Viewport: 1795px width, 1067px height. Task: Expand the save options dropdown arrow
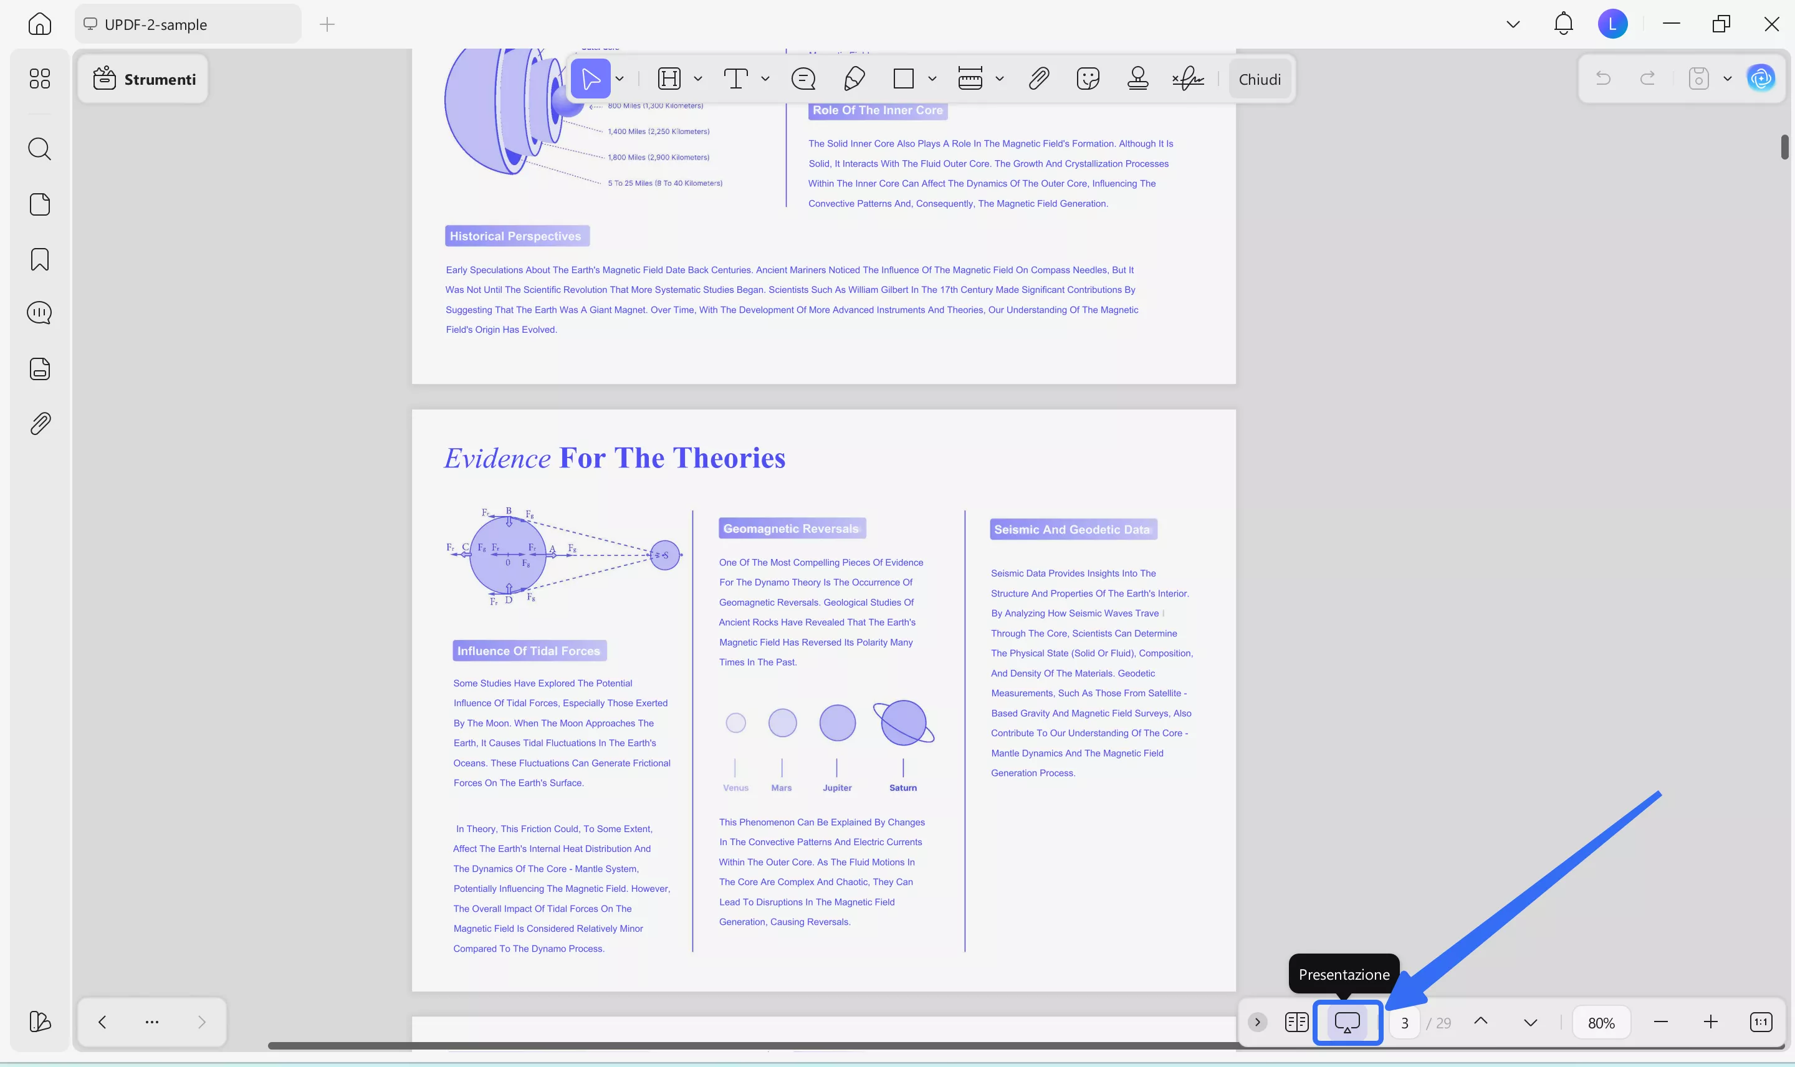[1728, 79]
